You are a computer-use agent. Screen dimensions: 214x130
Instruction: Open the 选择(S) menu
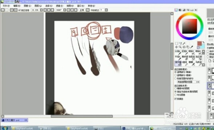coord(49,6)
